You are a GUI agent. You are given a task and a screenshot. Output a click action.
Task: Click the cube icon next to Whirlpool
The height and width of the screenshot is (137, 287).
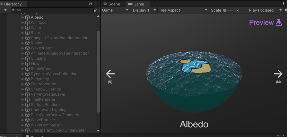(x=28, y=22)
